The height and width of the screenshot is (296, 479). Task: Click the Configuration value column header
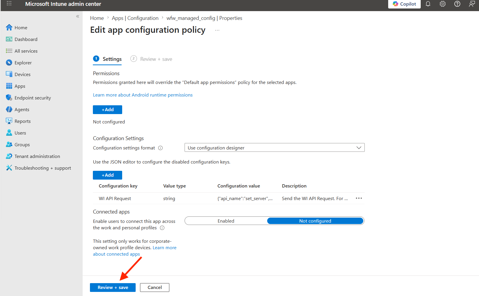(x=239, y=186)
